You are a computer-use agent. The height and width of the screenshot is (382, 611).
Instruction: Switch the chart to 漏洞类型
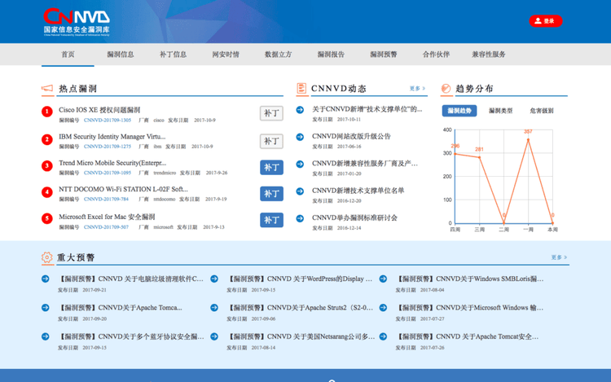coord(500,111)
